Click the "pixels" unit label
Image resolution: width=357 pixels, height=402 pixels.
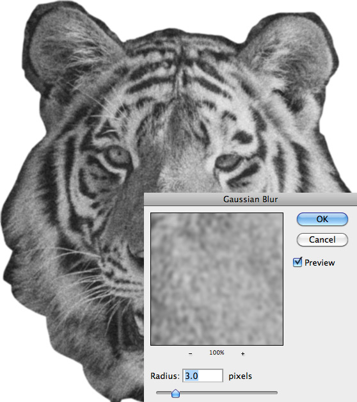click(x=240, y=376)
